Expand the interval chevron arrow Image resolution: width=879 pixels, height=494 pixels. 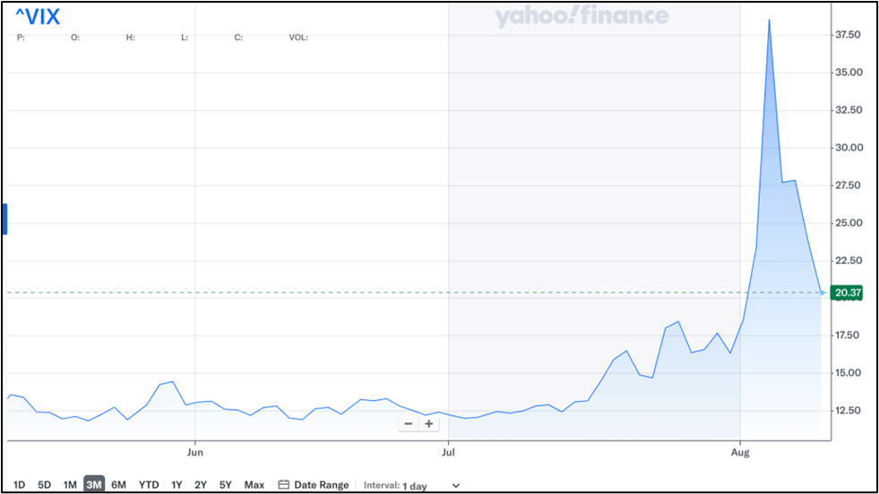click(x=456, y=486)
